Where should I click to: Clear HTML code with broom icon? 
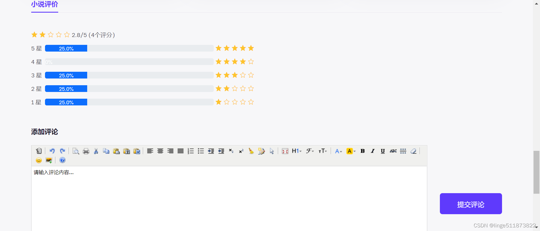tap(251, 151)
